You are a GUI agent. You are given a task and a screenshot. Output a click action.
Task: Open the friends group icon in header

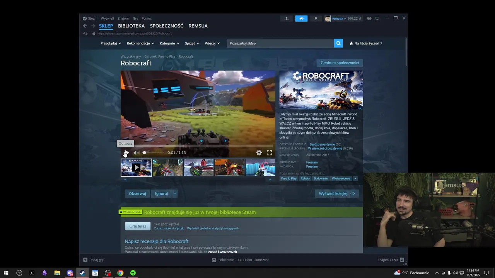point(287,19)
